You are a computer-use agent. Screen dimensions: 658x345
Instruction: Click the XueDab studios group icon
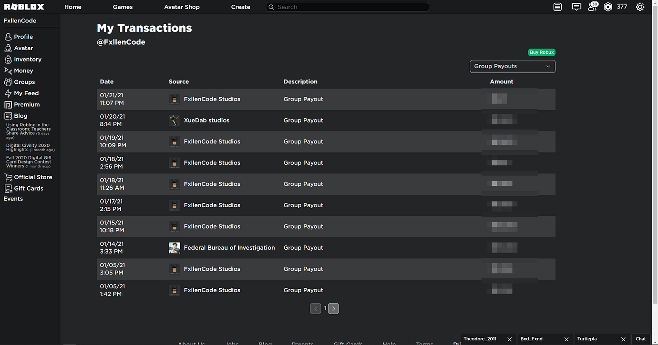175,120
